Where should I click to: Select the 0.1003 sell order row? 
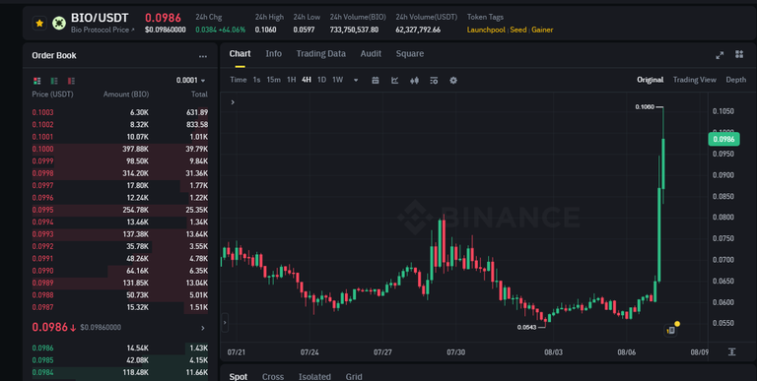click(x=119, y=113)
